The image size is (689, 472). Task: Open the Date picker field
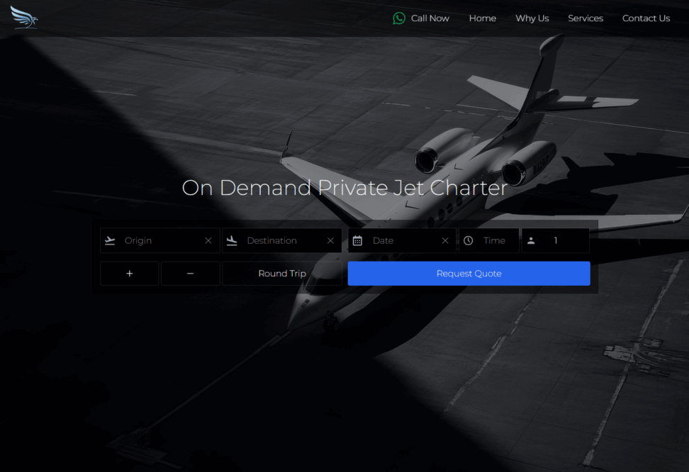402,240
